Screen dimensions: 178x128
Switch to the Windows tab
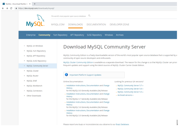[x=109, y=35]
